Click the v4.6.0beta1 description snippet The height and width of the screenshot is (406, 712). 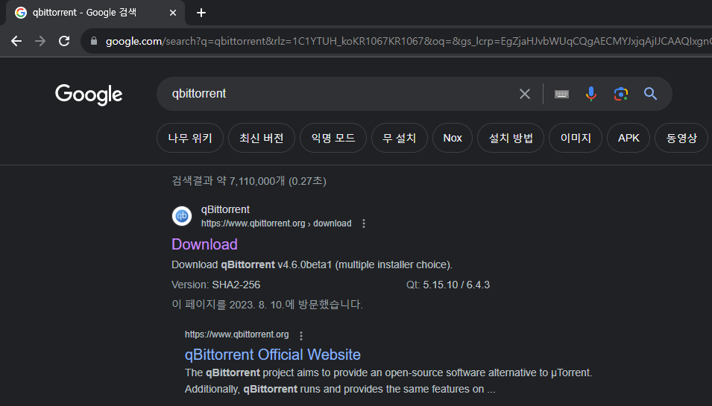(312, 265)
